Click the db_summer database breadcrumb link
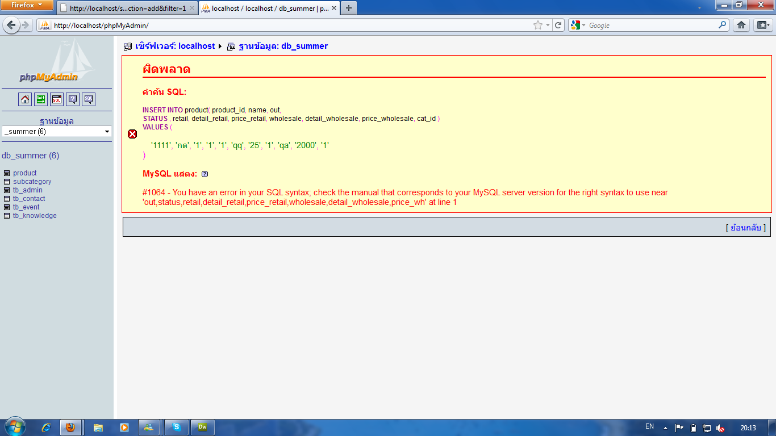Image resolution: width=776 pixels, height=436 pixels. click(283, 46)
